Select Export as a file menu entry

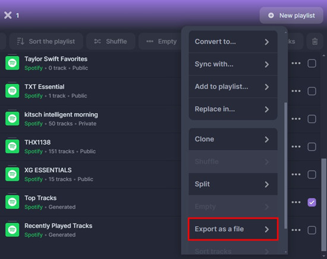(233, 229)
